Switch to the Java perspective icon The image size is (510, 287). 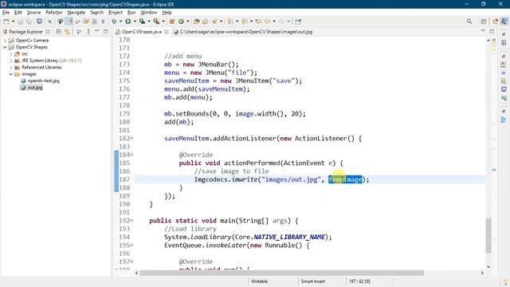(504, 22)
